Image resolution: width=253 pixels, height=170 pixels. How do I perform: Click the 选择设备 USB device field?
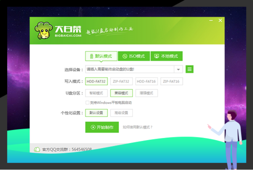[x=129, y=69]
